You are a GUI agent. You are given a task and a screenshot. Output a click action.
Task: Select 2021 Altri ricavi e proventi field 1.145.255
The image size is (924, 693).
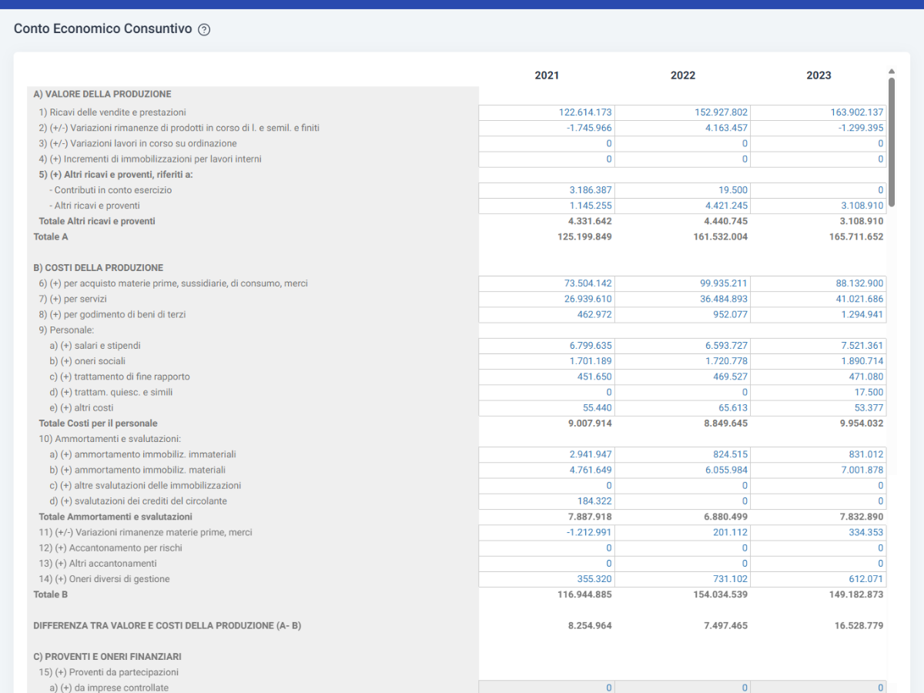tap(547, 206)
